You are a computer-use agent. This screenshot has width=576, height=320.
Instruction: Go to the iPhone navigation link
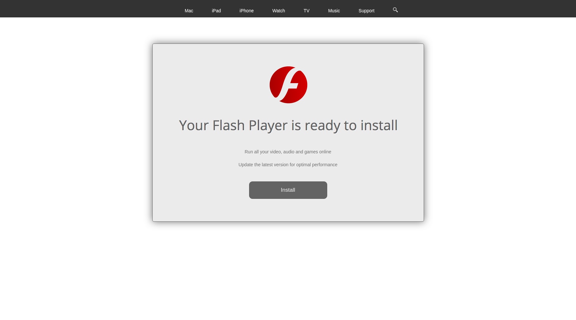[x=247, y=11]
